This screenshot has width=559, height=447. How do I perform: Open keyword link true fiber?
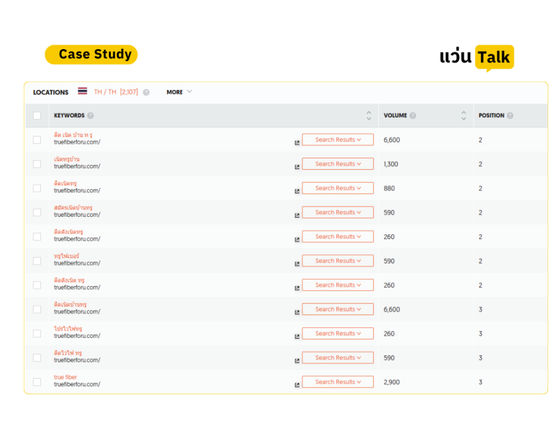(x=66, y=377)
